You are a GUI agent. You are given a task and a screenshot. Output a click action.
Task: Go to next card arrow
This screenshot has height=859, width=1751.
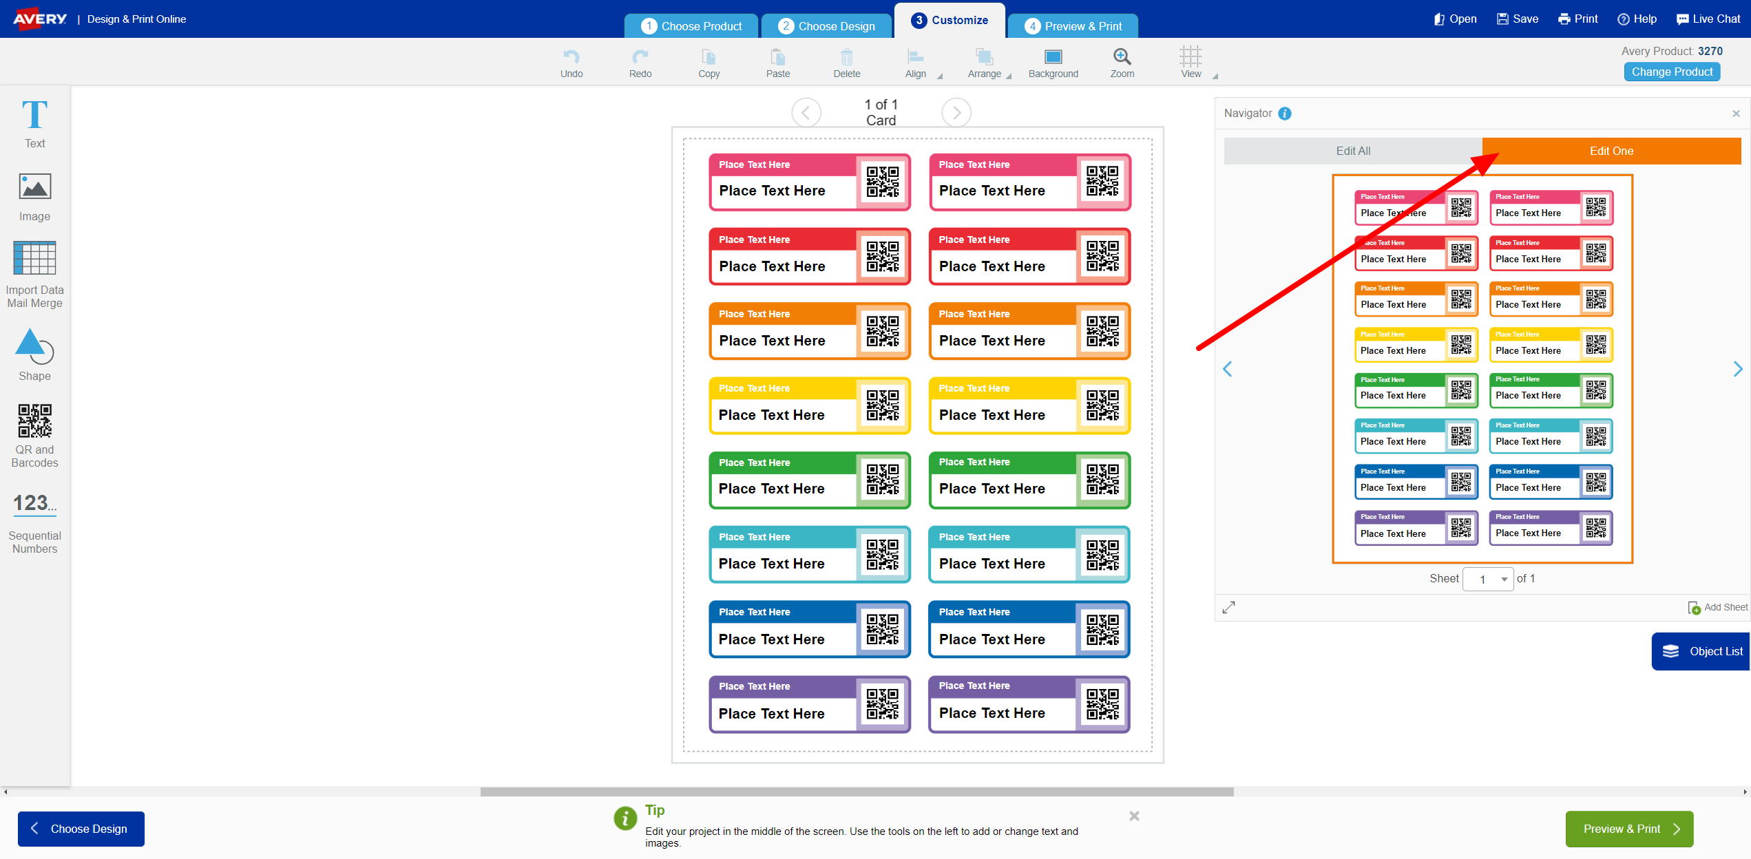(956, 112)
